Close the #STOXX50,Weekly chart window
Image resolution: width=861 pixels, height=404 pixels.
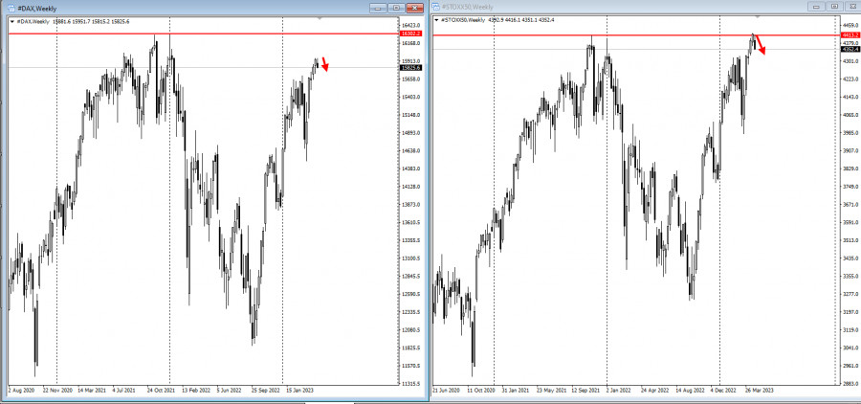(852, 6)
